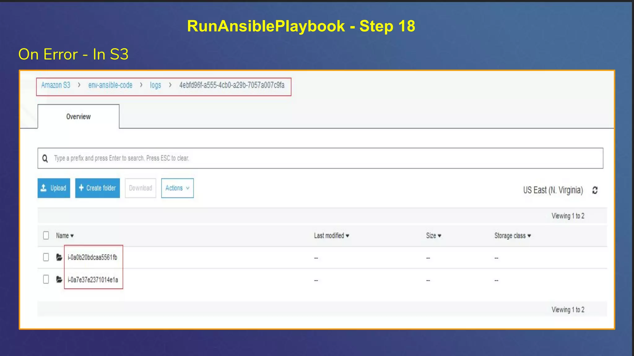Check the box for i-0a7e37e2371014e1a
Image resolution: width=634 pixels, height=356 pixels.
pos(46,279)
